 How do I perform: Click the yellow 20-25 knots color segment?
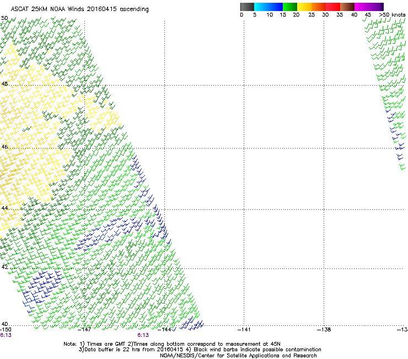pos(304,7)
